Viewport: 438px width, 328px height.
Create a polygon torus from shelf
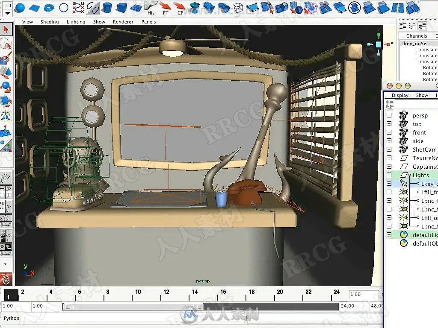click(49, 8)
